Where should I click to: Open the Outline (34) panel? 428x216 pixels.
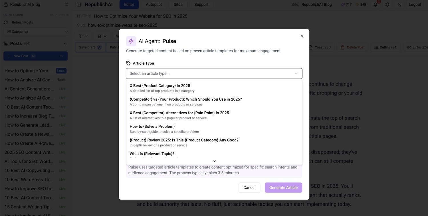[385, 47]
